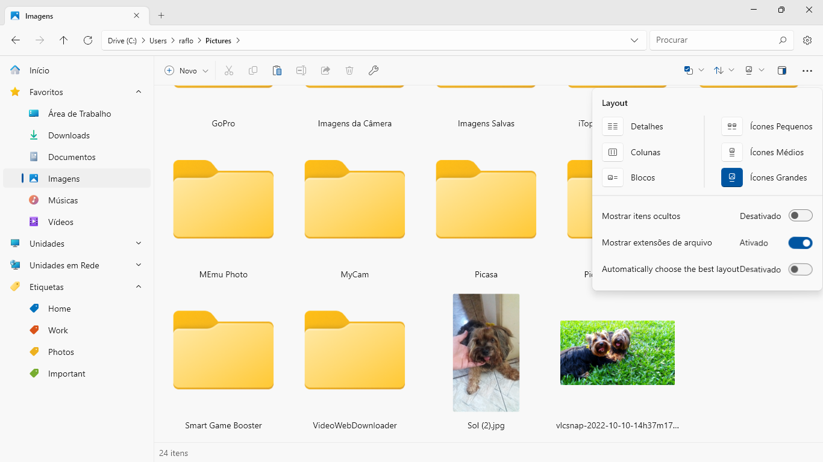Click the Delete trash icon
Screen dimensions: 823x462
(x=349, y=70)
